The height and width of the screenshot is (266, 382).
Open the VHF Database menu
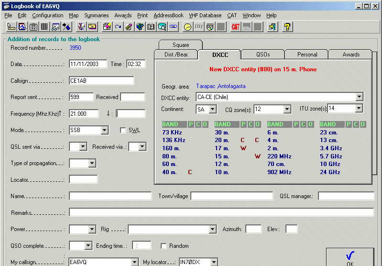click(205, 15)
